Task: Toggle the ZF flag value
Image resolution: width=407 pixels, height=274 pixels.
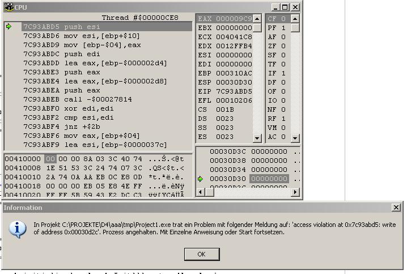Action: pos(283,46)
